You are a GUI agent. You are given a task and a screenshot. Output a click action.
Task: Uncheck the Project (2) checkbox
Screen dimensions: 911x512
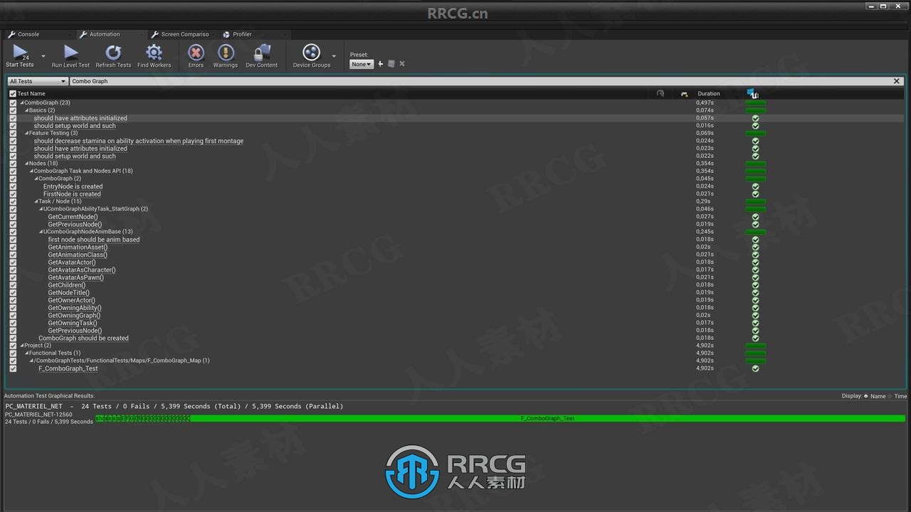tap(13, 346)
